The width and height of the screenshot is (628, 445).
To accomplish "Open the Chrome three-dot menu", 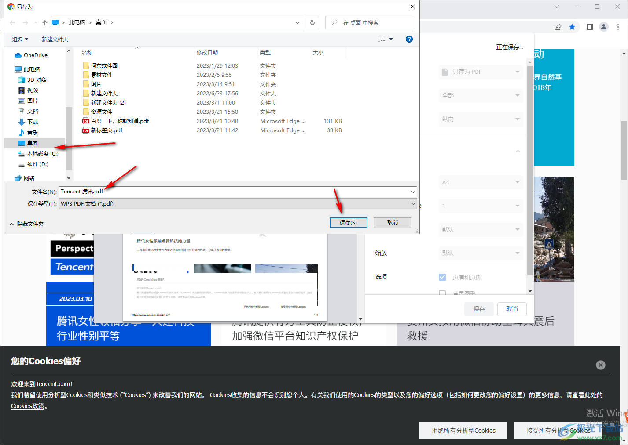I will pyautogui.click(x=618, y=27).
